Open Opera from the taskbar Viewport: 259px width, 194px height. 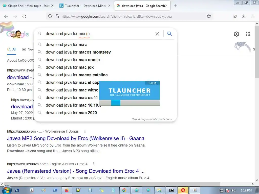tap(183, 190)
